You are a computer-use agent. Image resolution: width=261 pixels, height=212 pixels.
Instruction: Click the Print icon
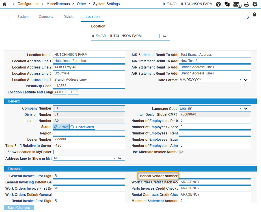[246, 4]
